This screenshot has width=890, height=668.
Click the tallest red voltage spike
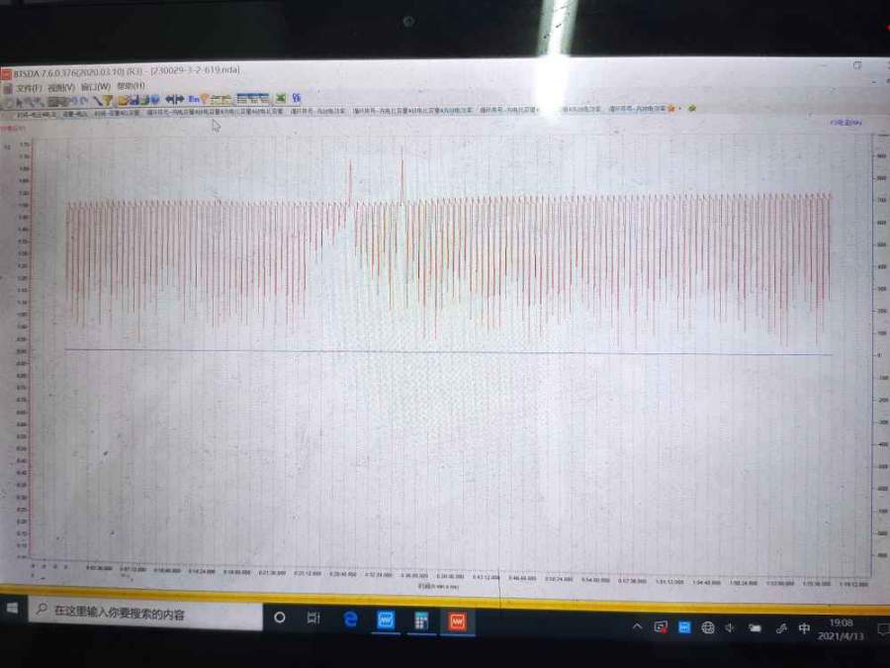pyautogui.click(x=402, y=176)
